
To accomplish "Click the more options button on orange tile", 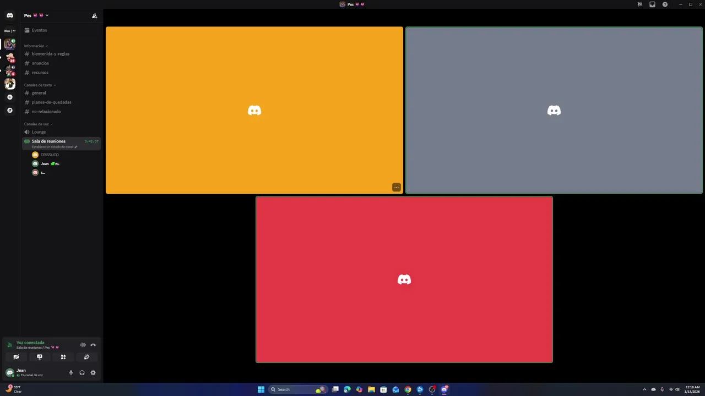I will 396,188.
